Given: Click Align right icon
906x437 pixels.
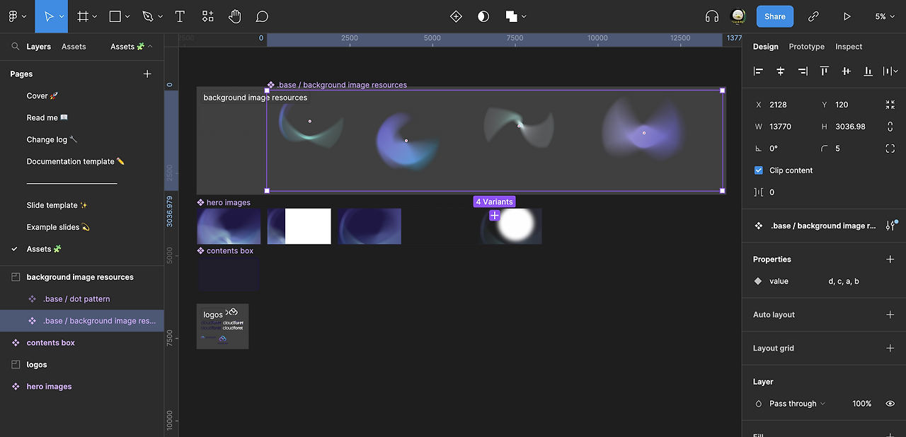Looking at the screenshot, I should point(803,71).
